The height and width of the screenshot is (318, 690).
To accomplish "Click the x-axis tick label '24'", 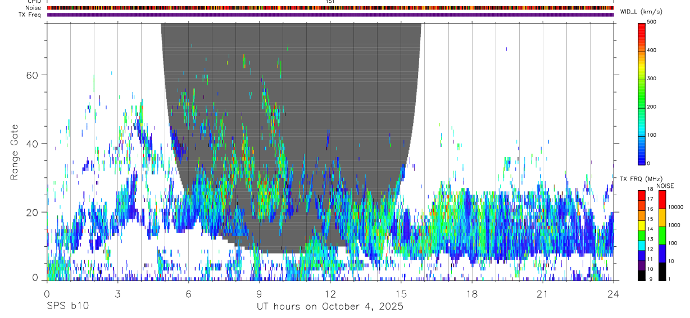I will tap(614, 294).
